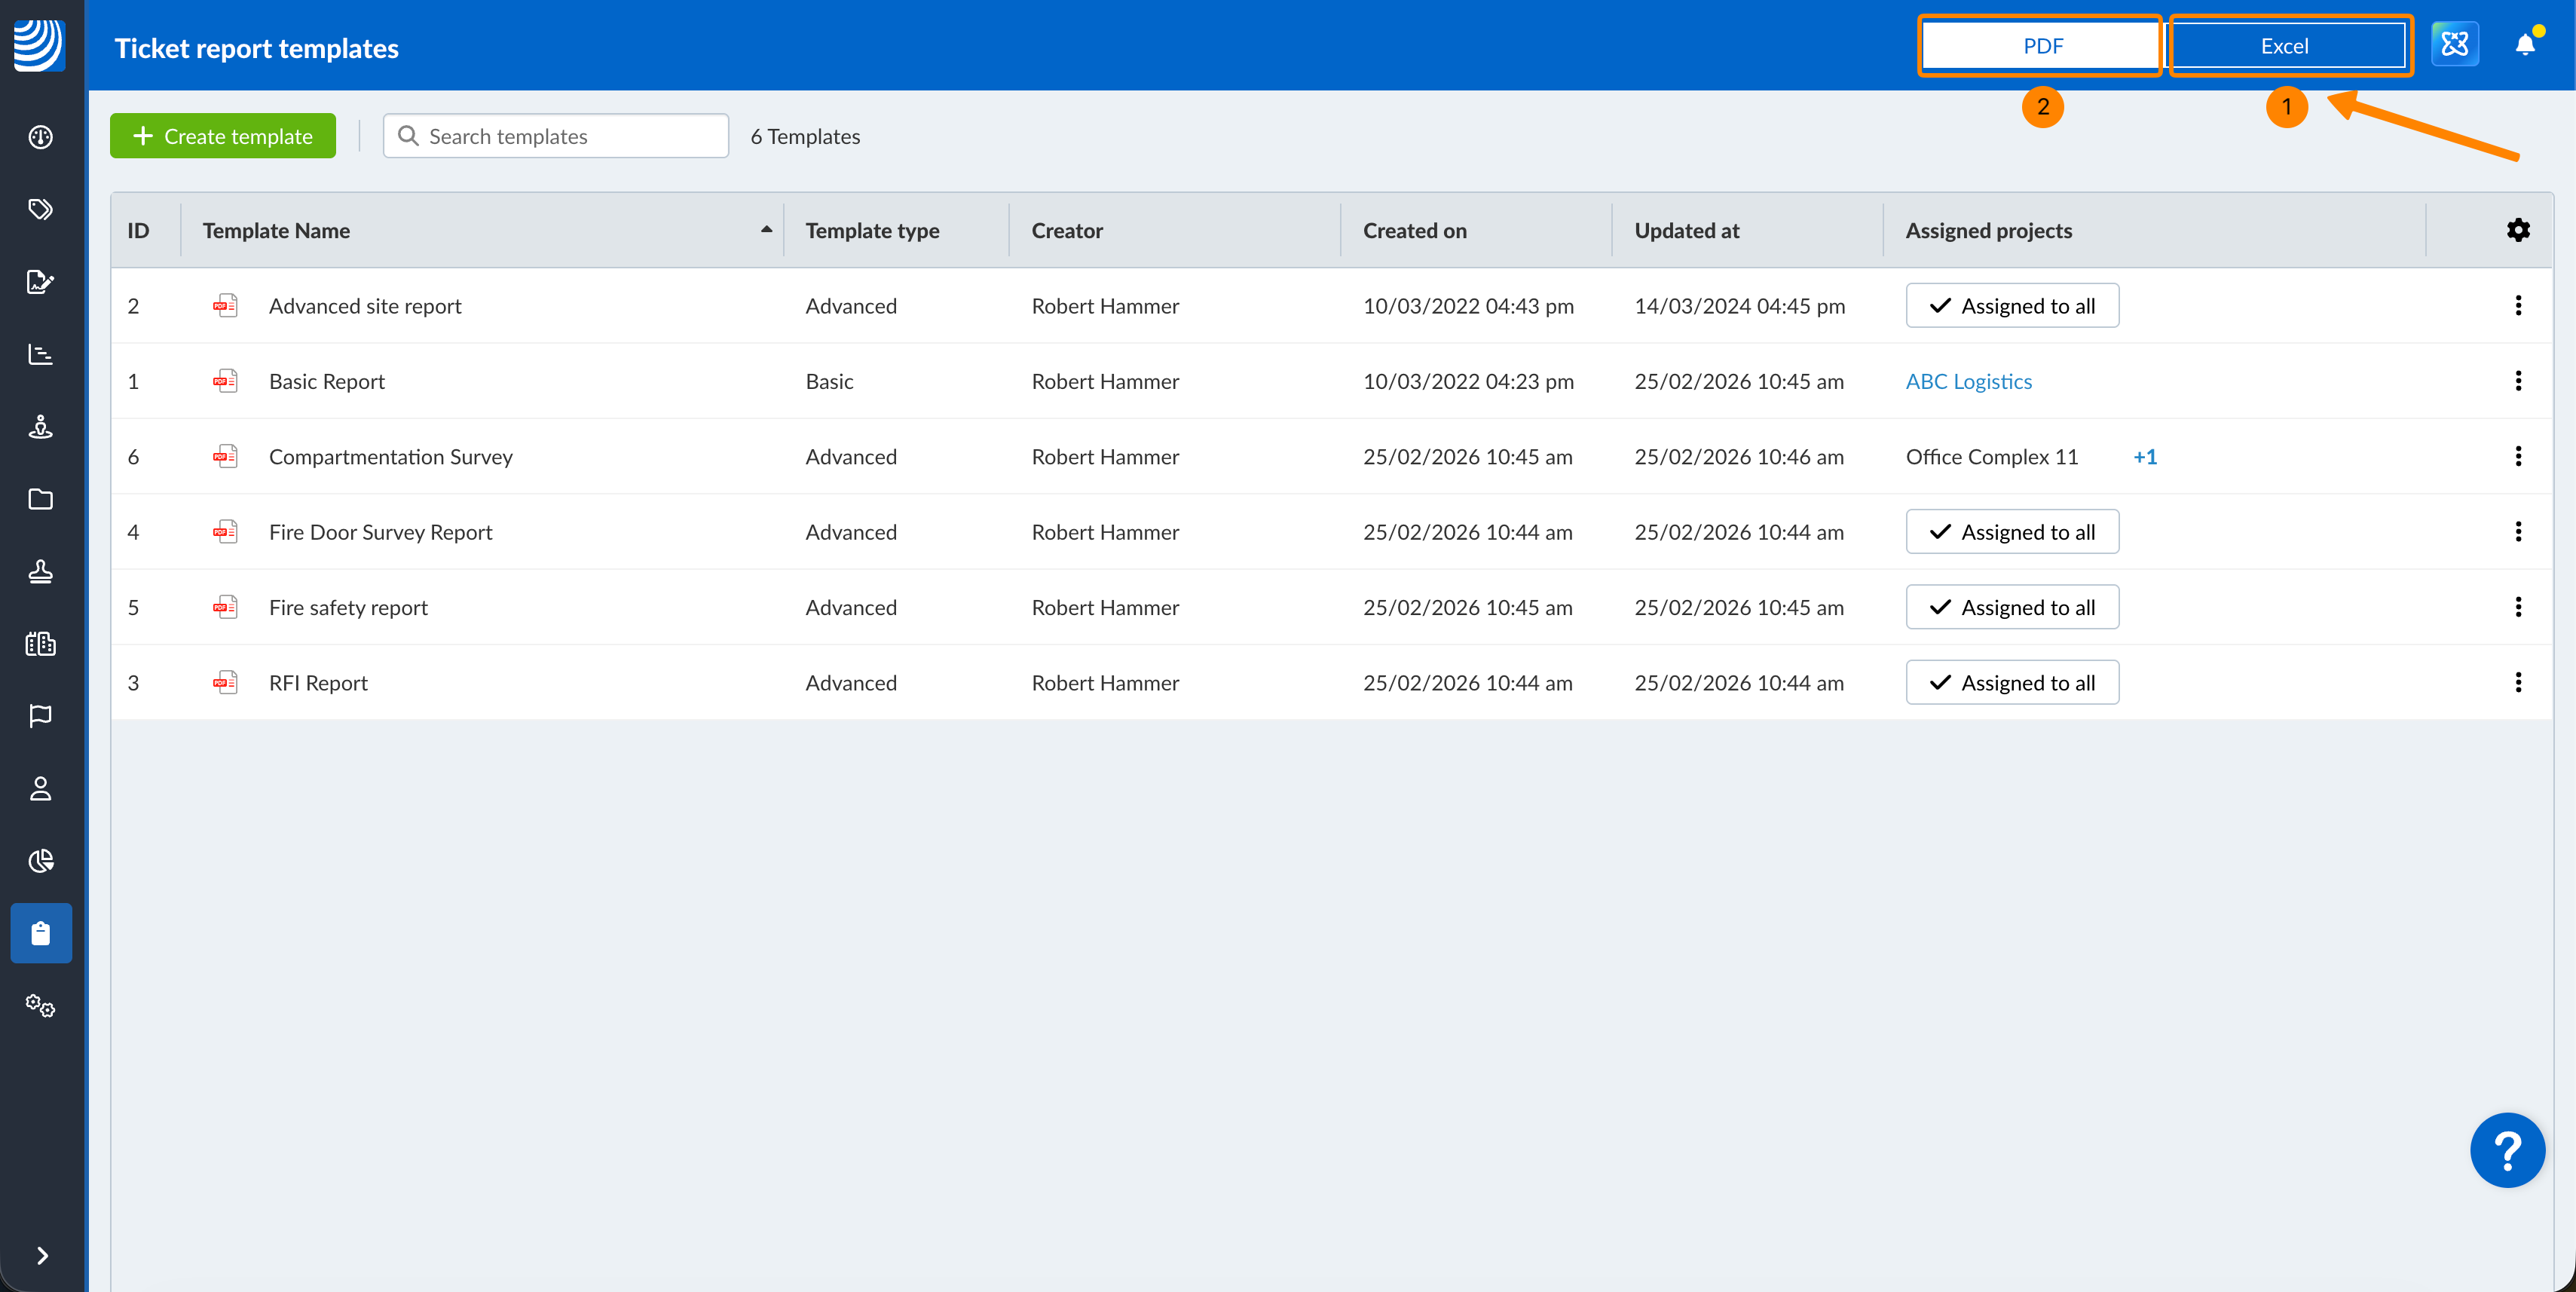
Task: Open the user profile sidebar icon
Action: pyautogui.click(x=40, y=789)
